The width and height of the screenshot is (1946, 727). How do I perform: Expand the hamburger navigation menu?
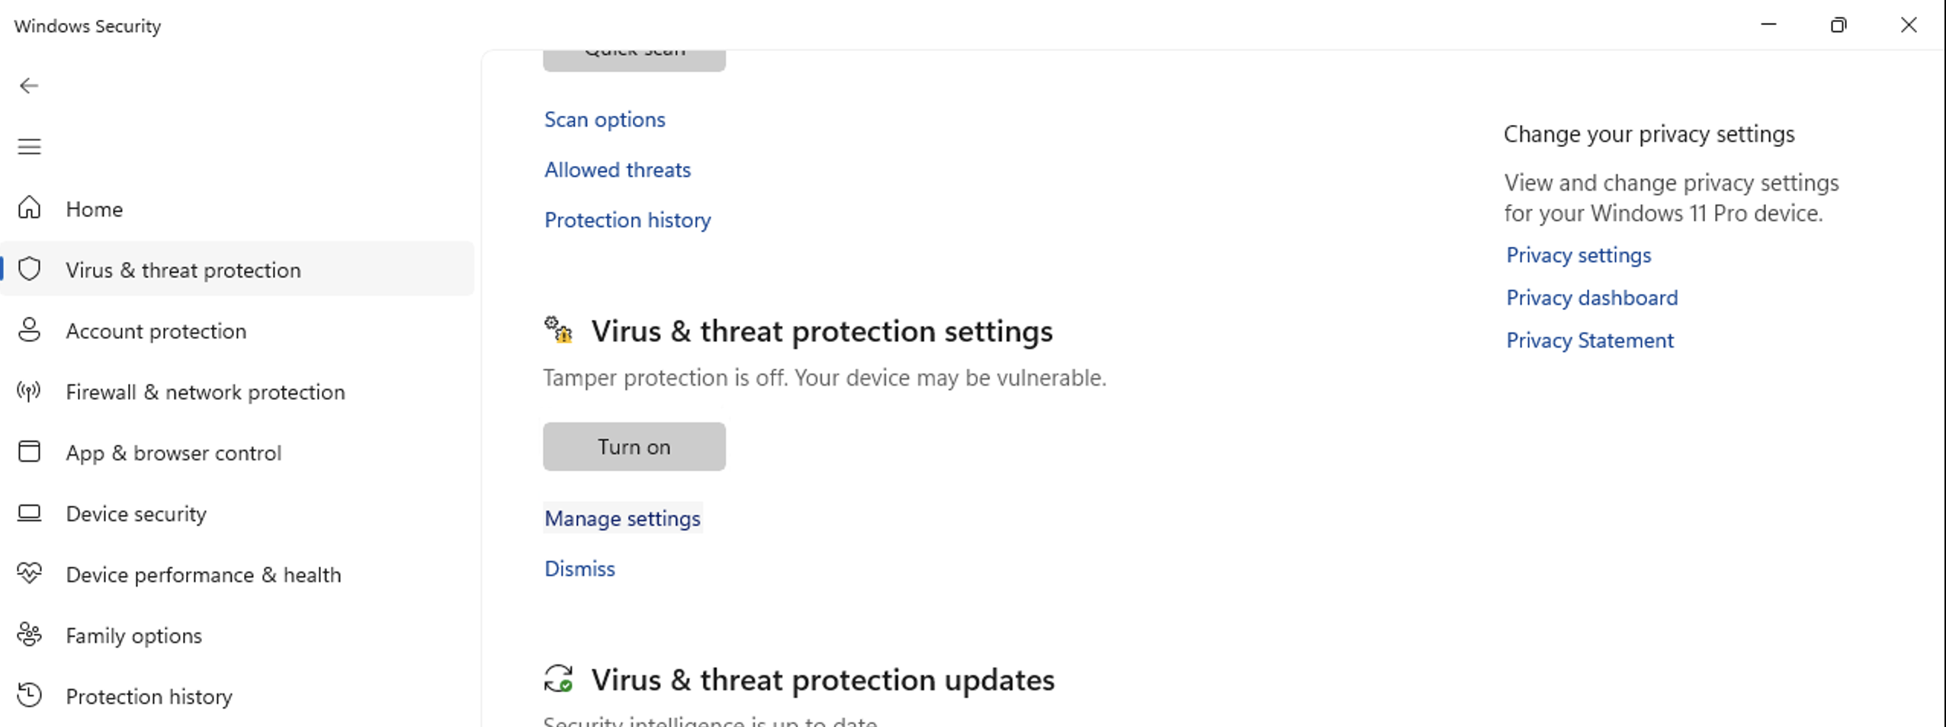tap(29, 146)
